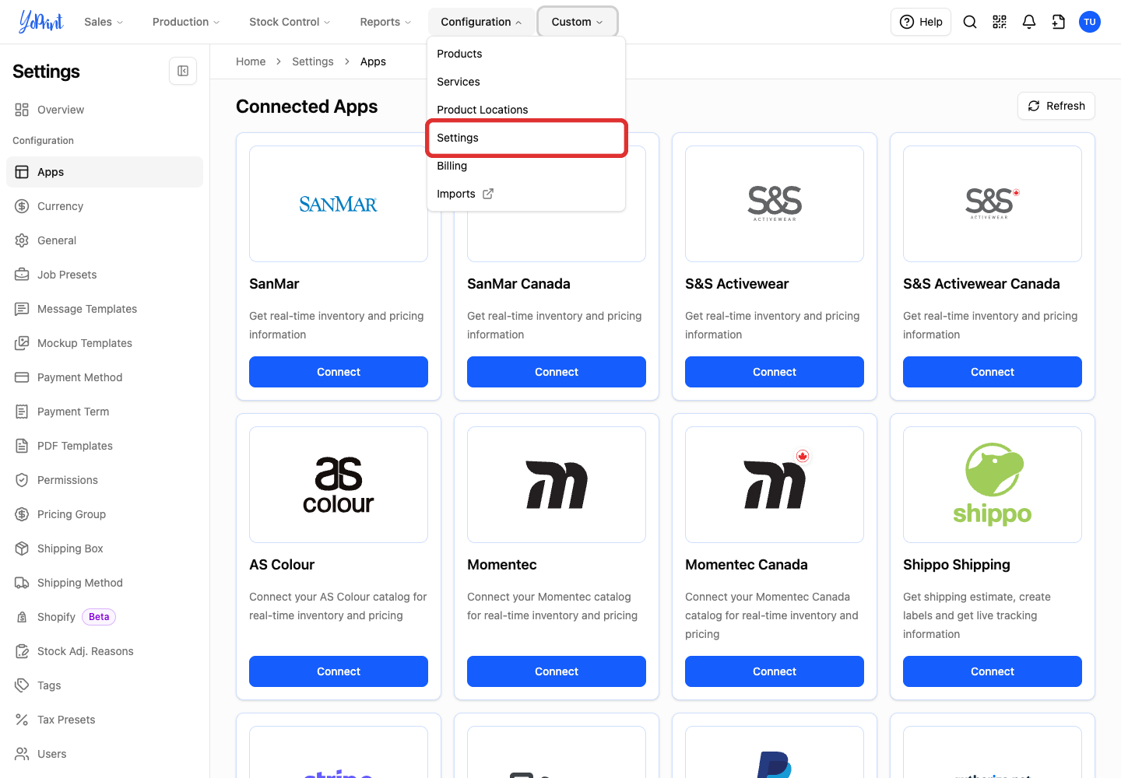Connect the S&S Activewear Canada app
The height and width of the screenshot is (778, 1121).
(x=993, y=372)
